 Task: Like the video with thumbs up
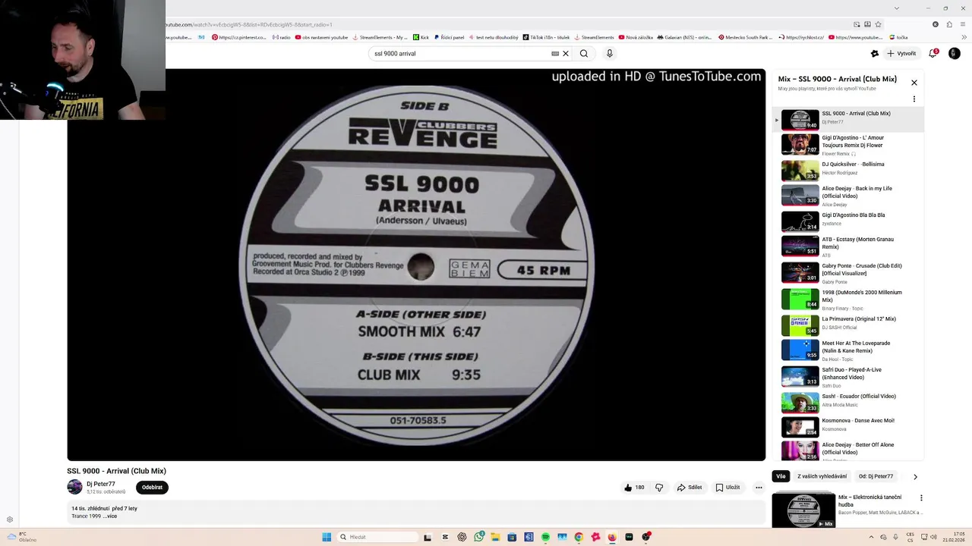634,488
